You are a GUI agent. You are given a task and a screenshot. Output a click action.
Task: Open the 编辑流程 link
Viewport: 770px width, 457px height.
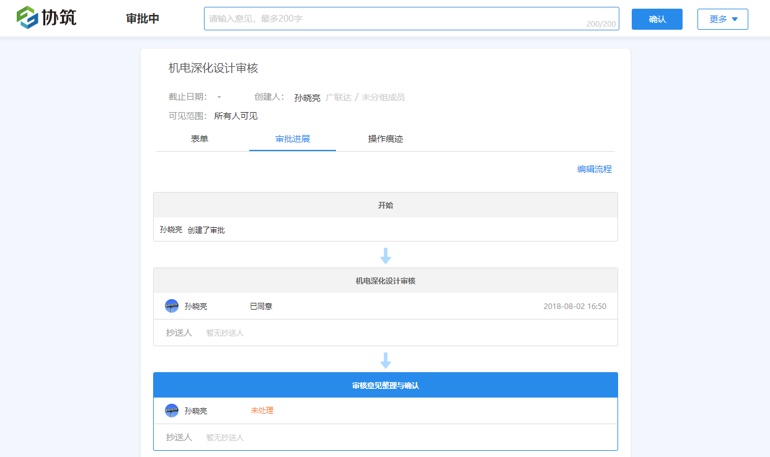tap(594, 168)
